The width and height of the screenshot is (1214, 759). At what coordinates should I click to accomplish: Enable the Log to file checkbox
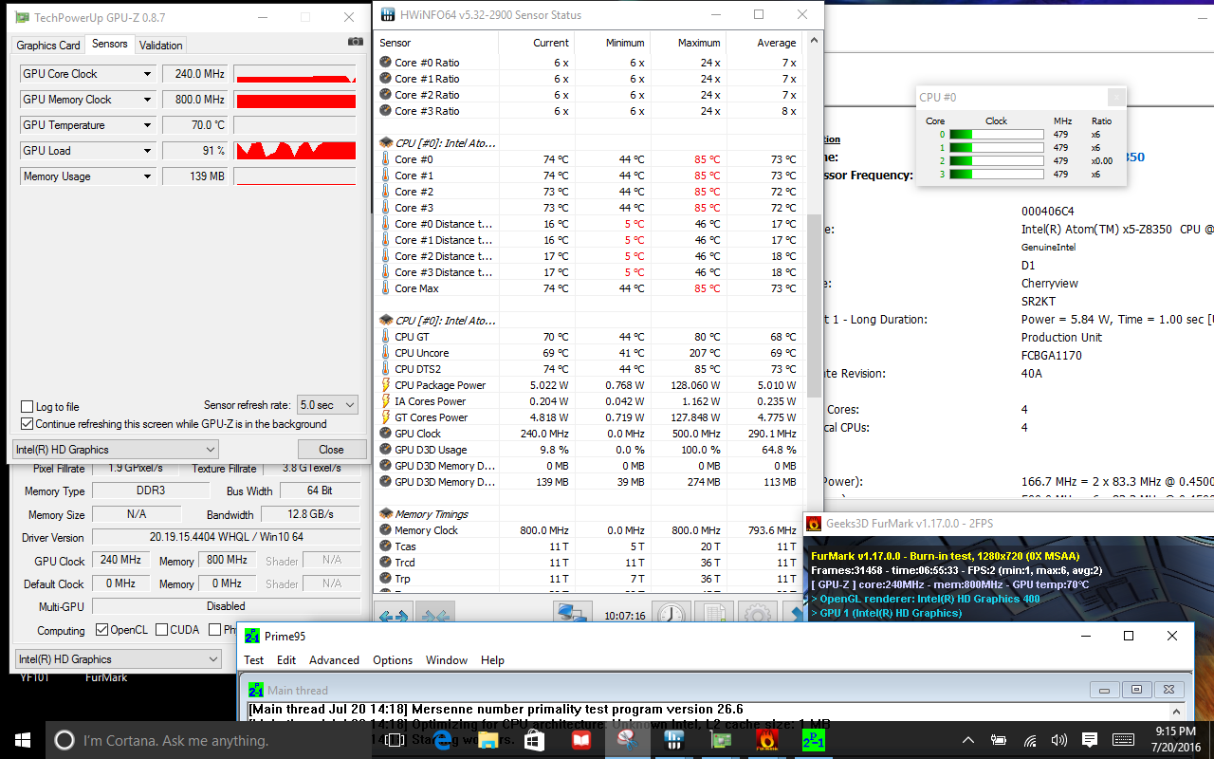(x=28, y=407)
